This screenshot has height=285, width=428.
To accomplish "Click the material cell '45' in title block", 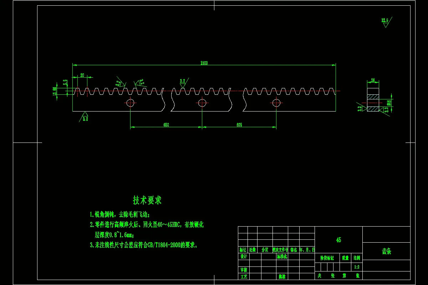I will tap(338, 240).
